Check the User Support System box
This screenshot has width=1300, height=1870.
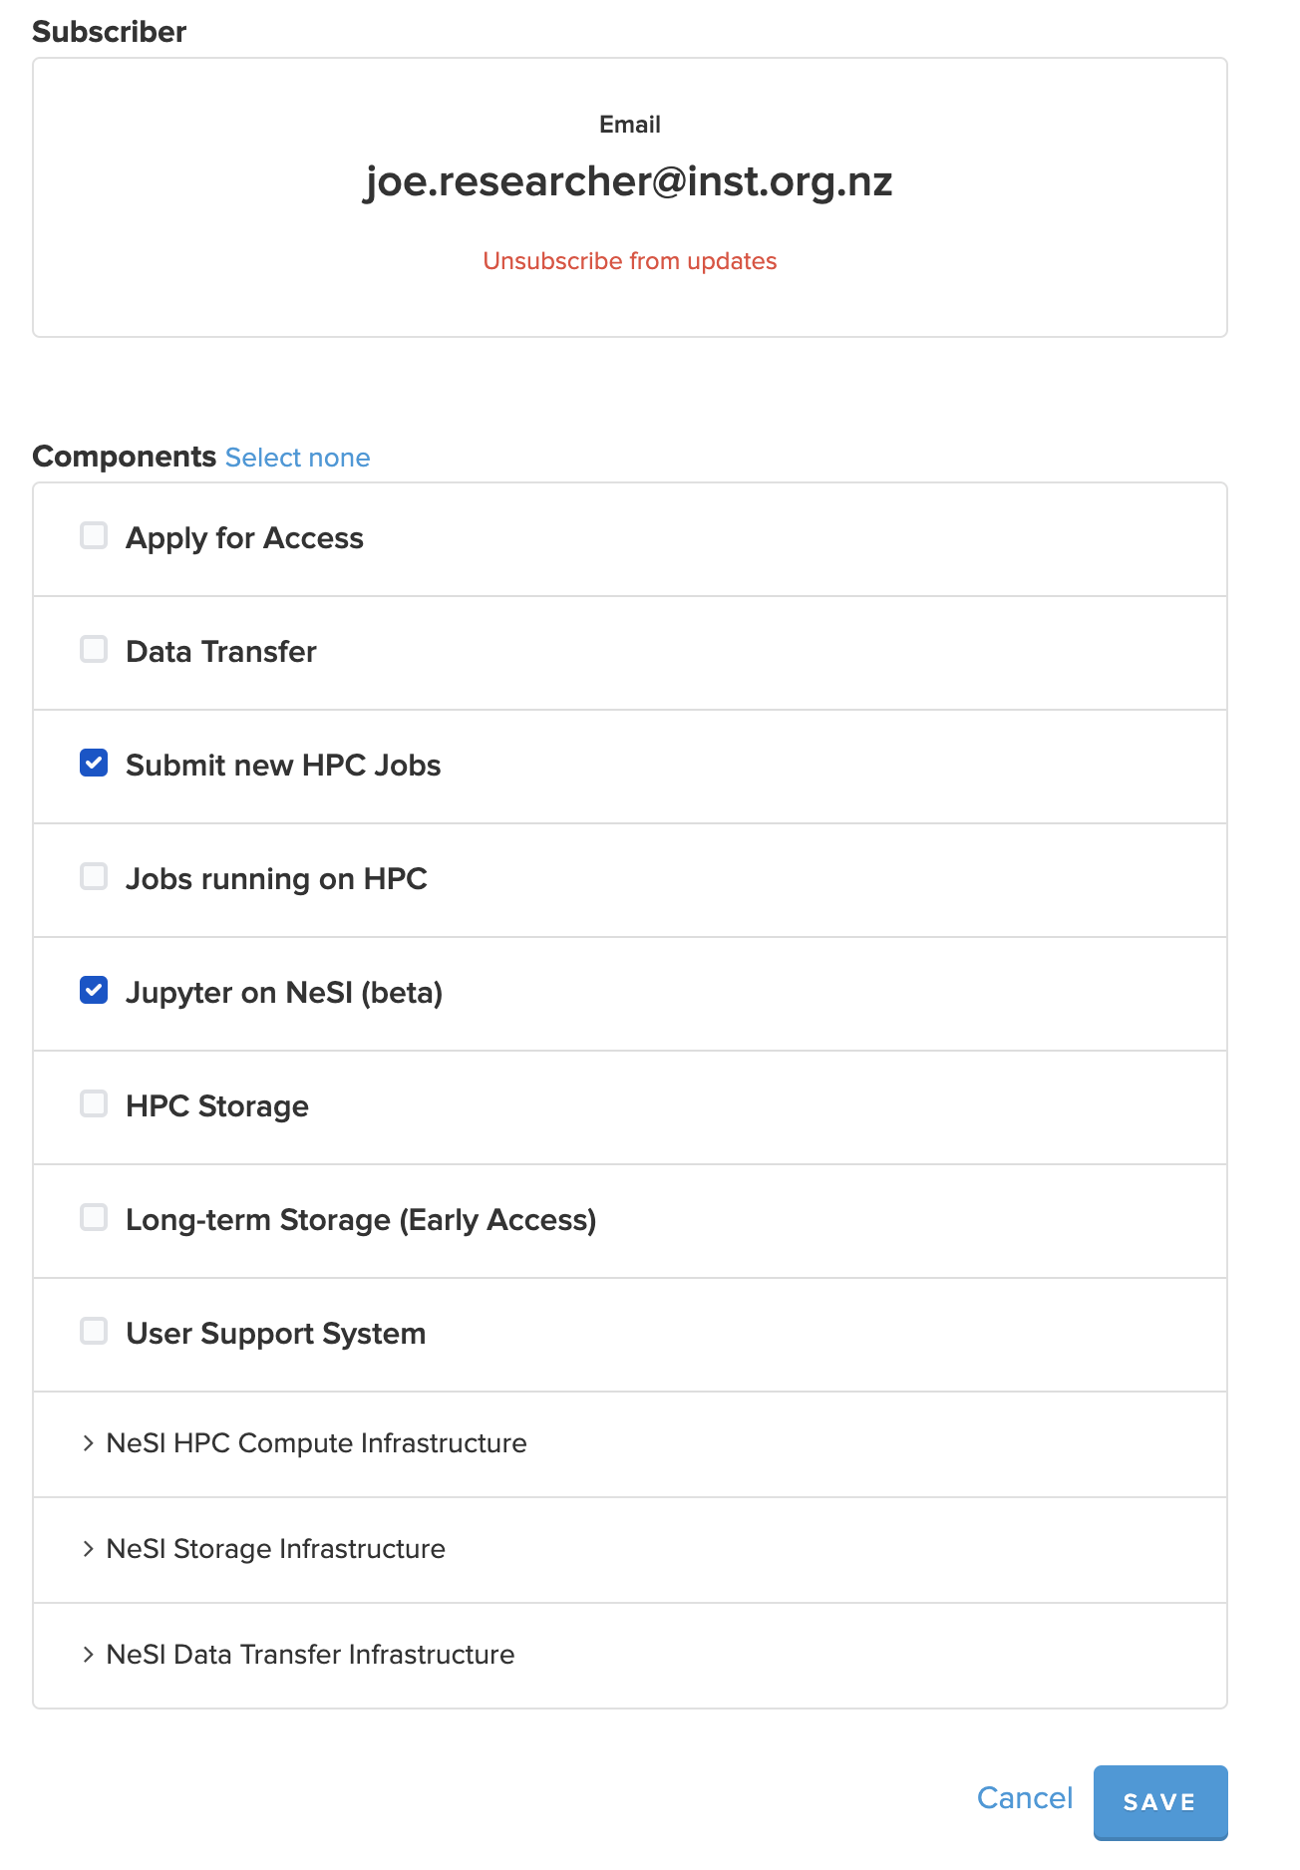[94, 1332]
